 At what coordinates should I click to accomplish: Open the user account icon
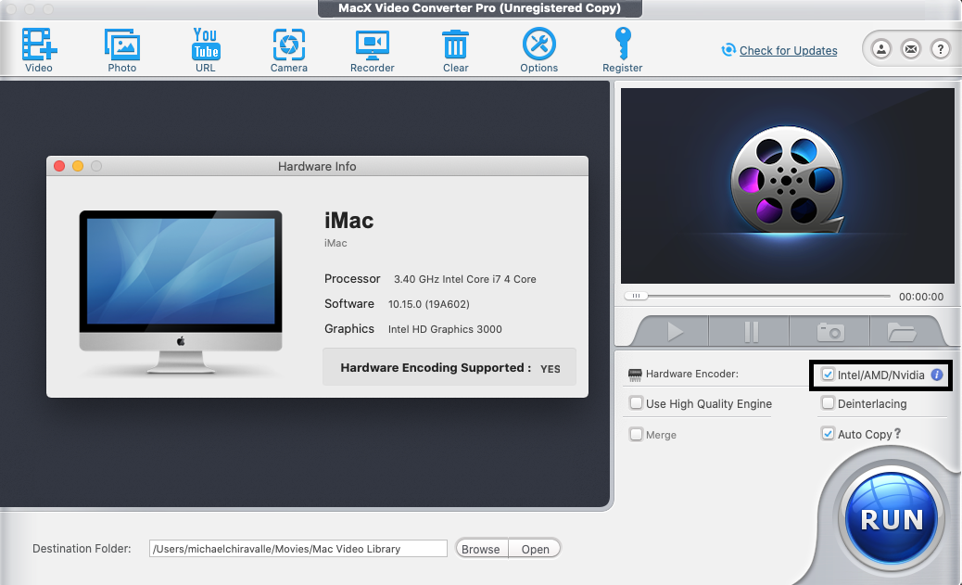coord(881,48)
